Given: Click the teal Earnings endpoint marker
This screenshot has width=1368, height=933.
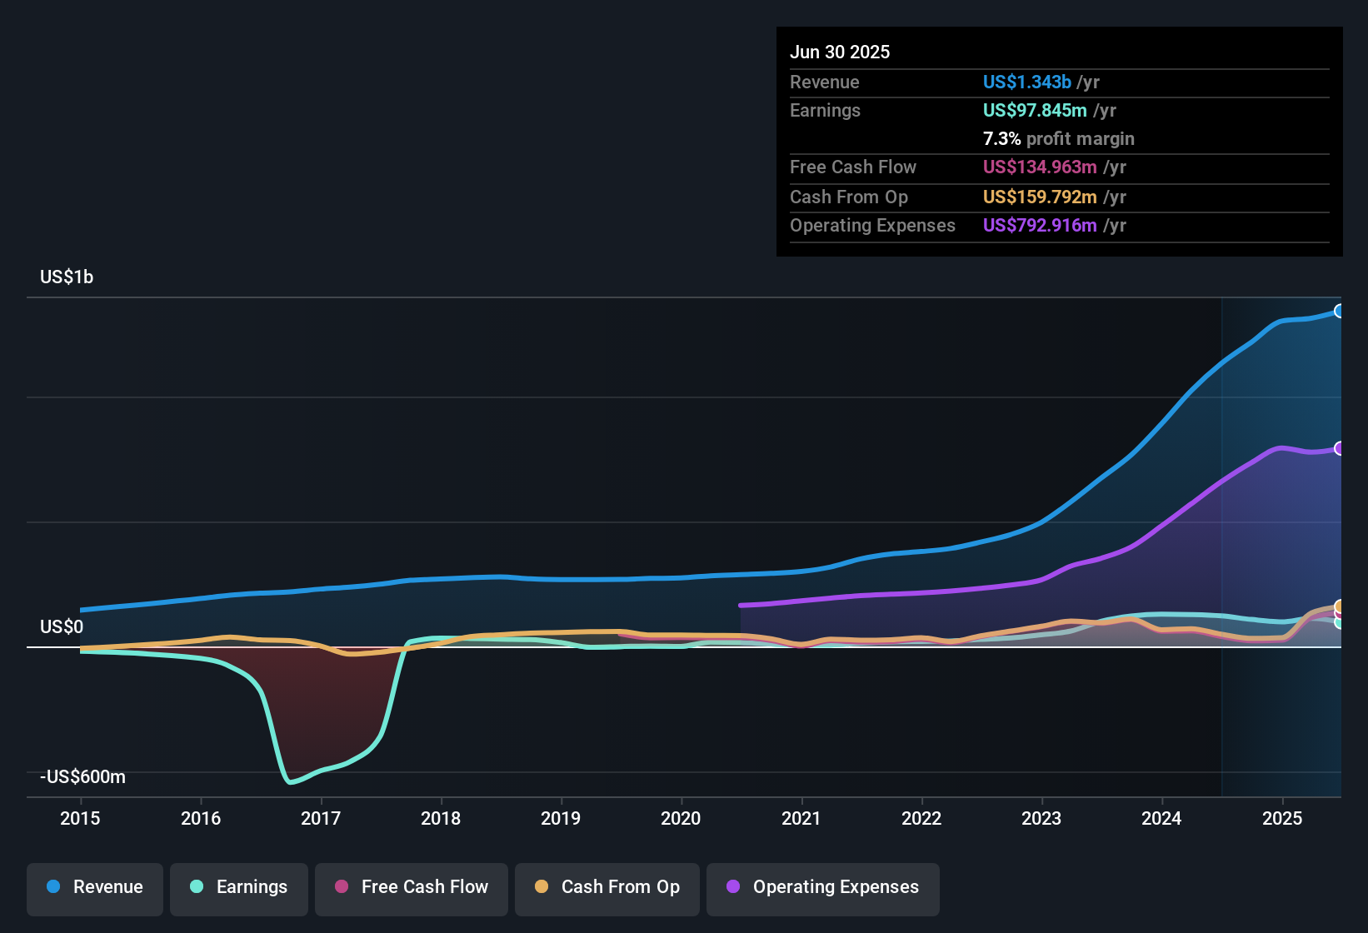Looking at the screenshot, I should 1340,622.
